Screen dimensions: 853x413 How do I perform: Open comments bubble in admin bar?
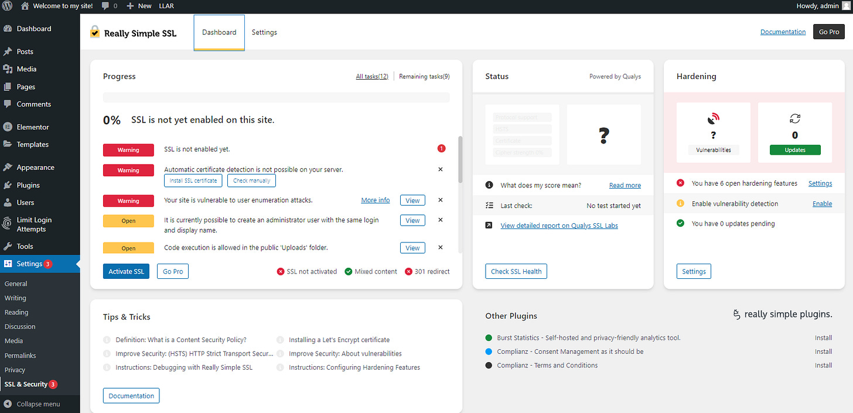pos(105,6)
